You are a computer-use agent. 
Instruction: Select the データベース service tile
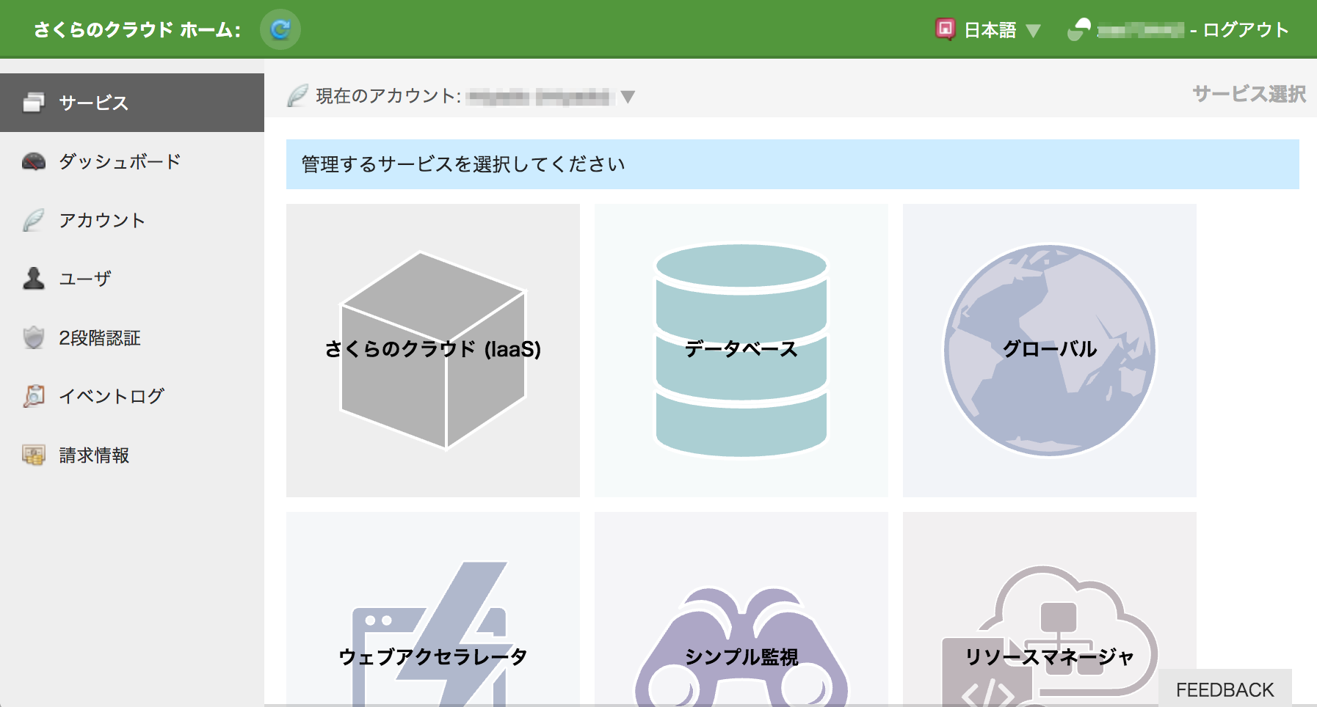(x=741, y=351)
